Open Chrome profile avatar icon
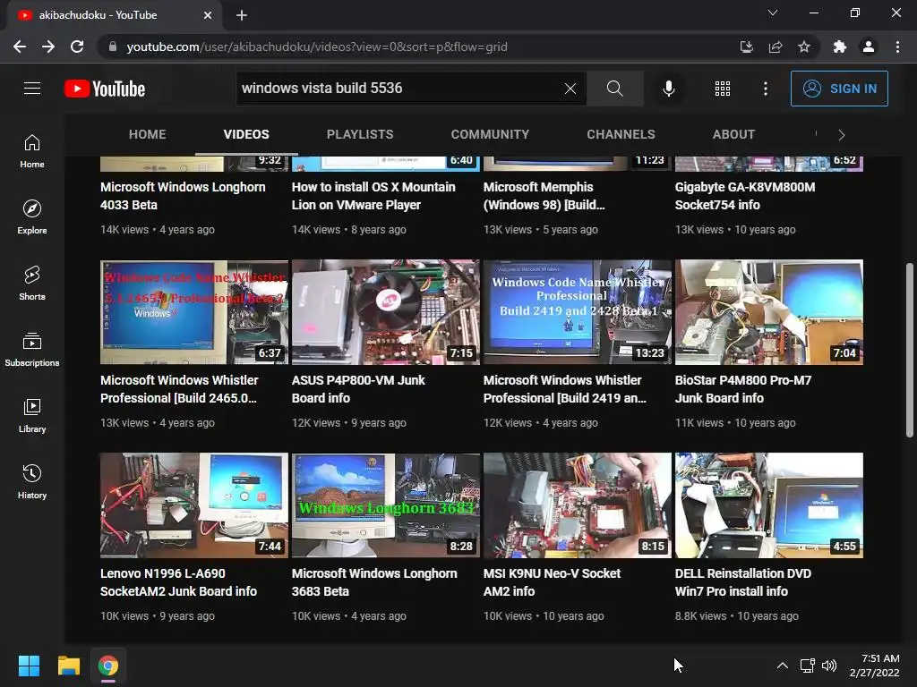 pos(869,47)
